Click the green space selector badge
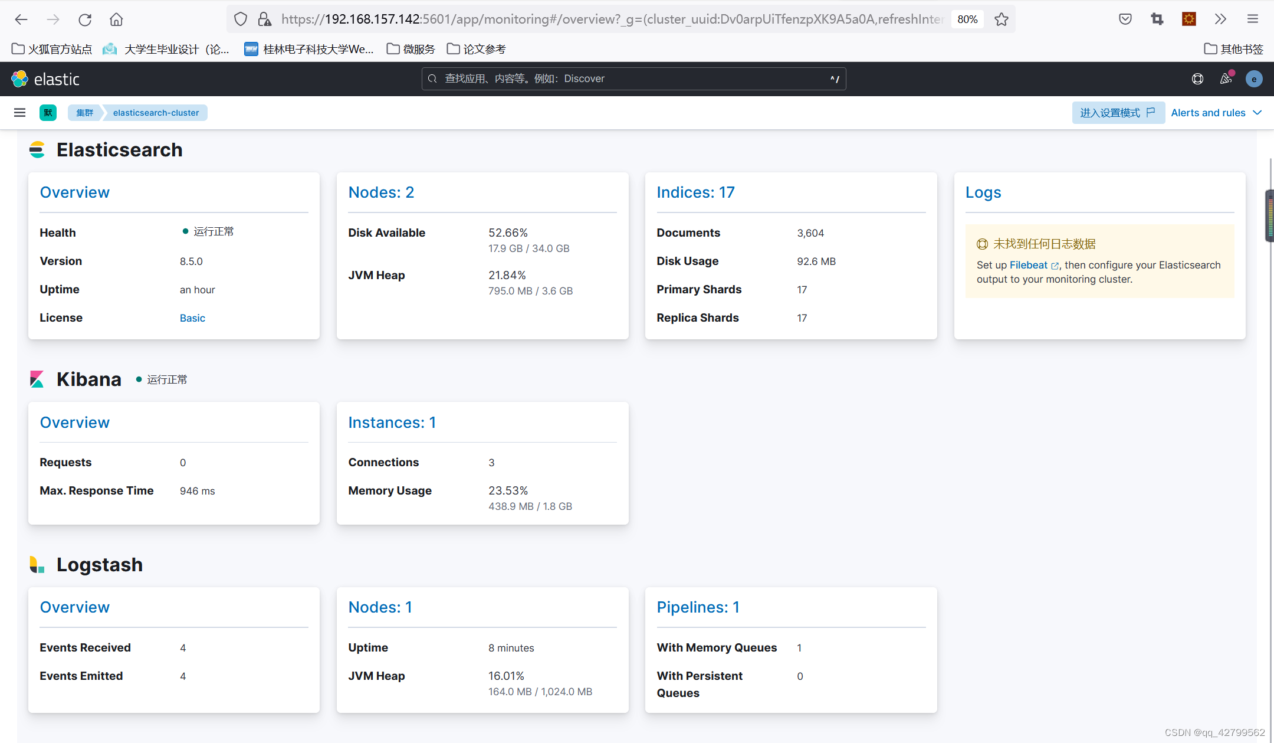Viewport: 1274px width, 743px height. point(48,113)
